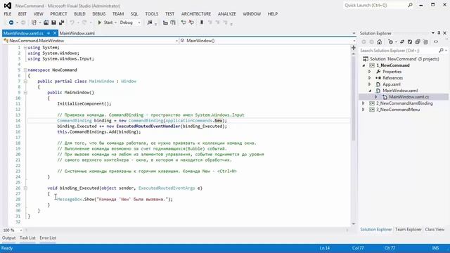Image resolution: width=450 pixels, height=253 pixels.
Task: Expand the 2_NewCommandXamlBinding project
Action: click(x=364, y=103)
